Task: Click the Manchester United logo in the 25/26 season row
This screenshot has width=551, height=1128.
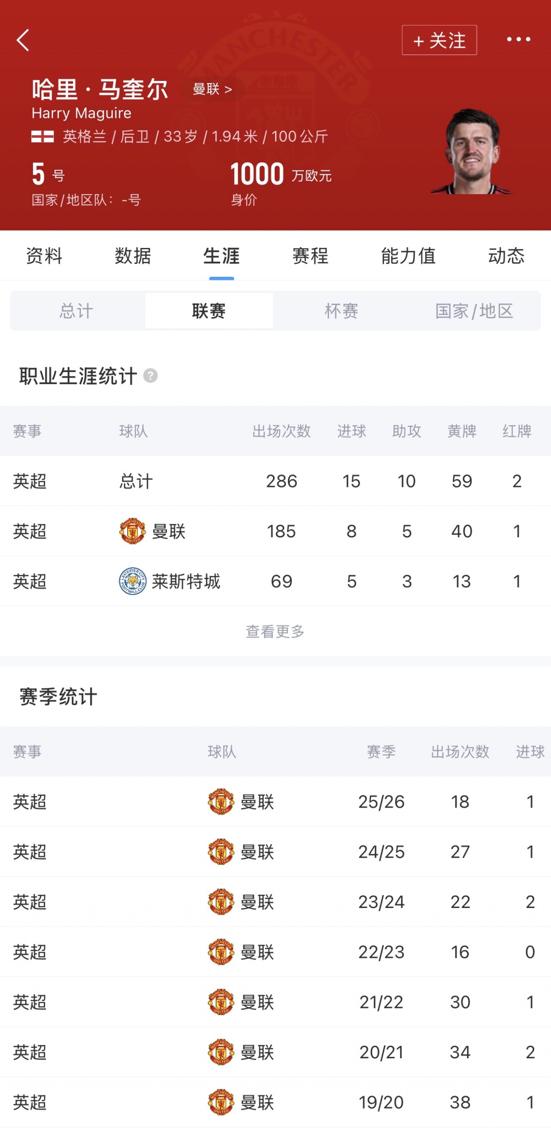Action: tap(221, 802)
